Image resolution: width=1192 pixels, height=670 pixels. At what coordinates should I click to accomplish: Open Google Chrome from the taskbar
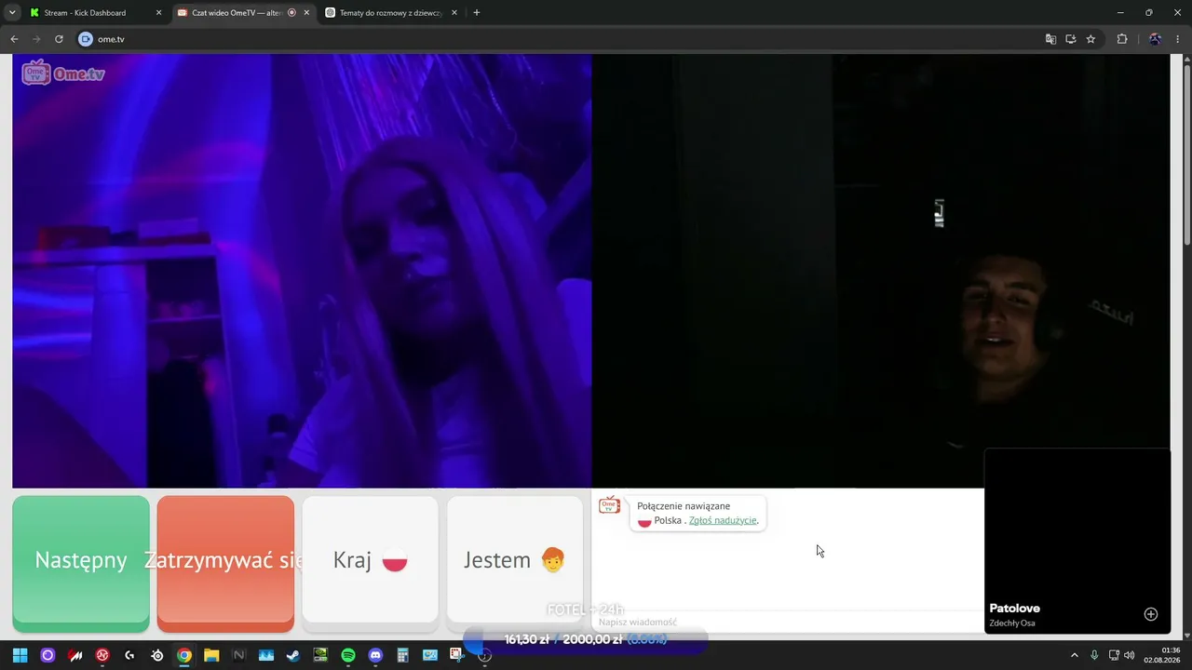pos(184,655)
